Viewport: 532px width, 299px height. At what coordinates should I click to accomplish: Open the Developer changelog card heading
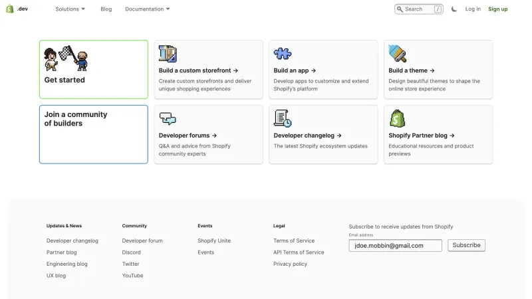point(304,136)
